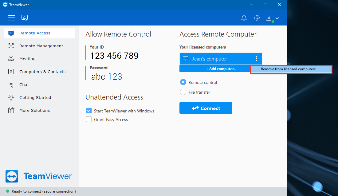Image resolution: width=338 pixels, height=196 pixels.
Task: Open the notifications bell
Action: coord(244,18)
